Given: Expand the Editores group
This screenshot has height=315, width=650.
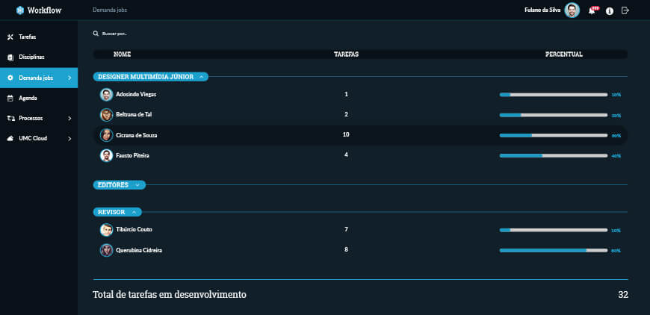Looking at the screenshot, I should (137, 185).
